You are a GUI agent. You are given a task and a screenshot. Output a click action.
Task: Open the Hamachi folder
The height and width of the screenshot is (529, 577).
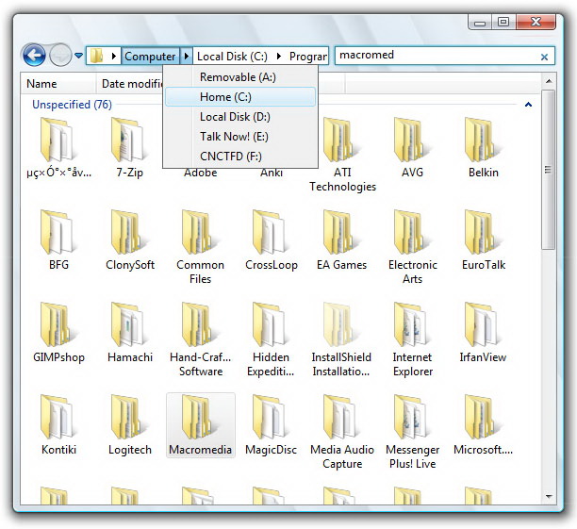click(129, 325)
